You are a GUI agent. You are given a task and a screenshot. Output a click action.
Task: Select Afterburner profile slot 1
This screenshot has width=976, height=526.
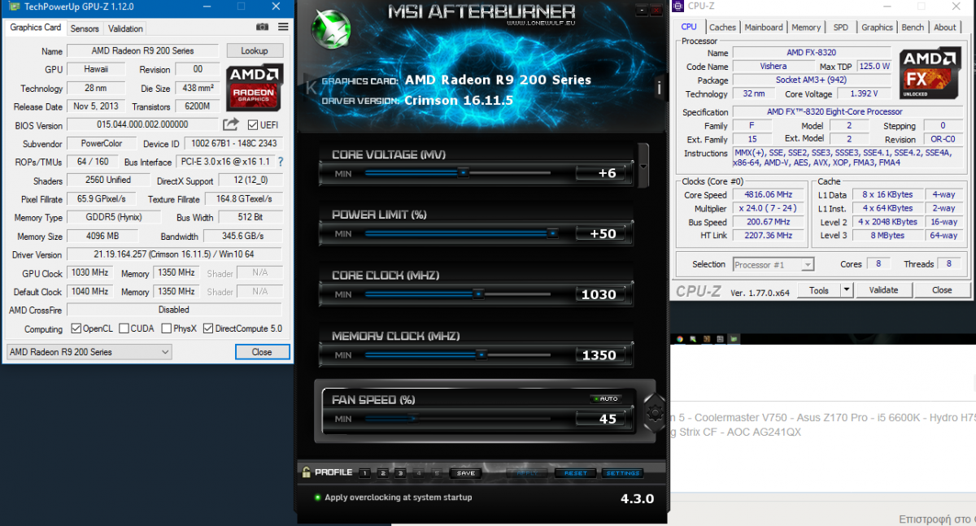pos(366,473)
